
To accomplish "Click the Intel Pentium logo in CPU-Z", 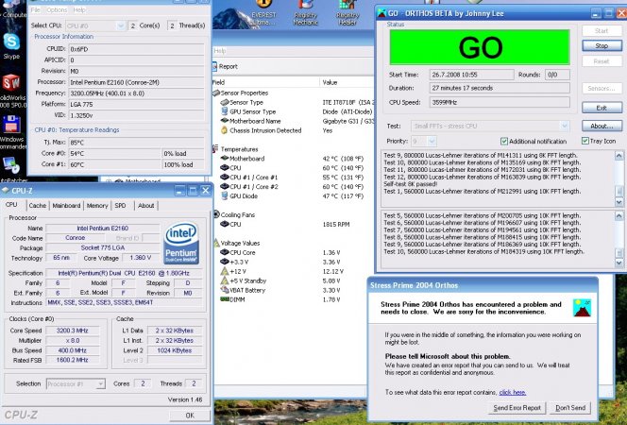I will click(181, 243).
